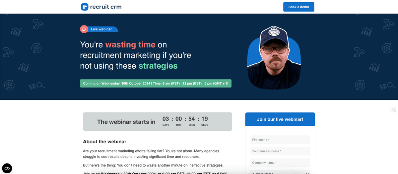Click the 'About the webinar' heading
This screenshot has height=174, width=398.
[x=104, y=142]
